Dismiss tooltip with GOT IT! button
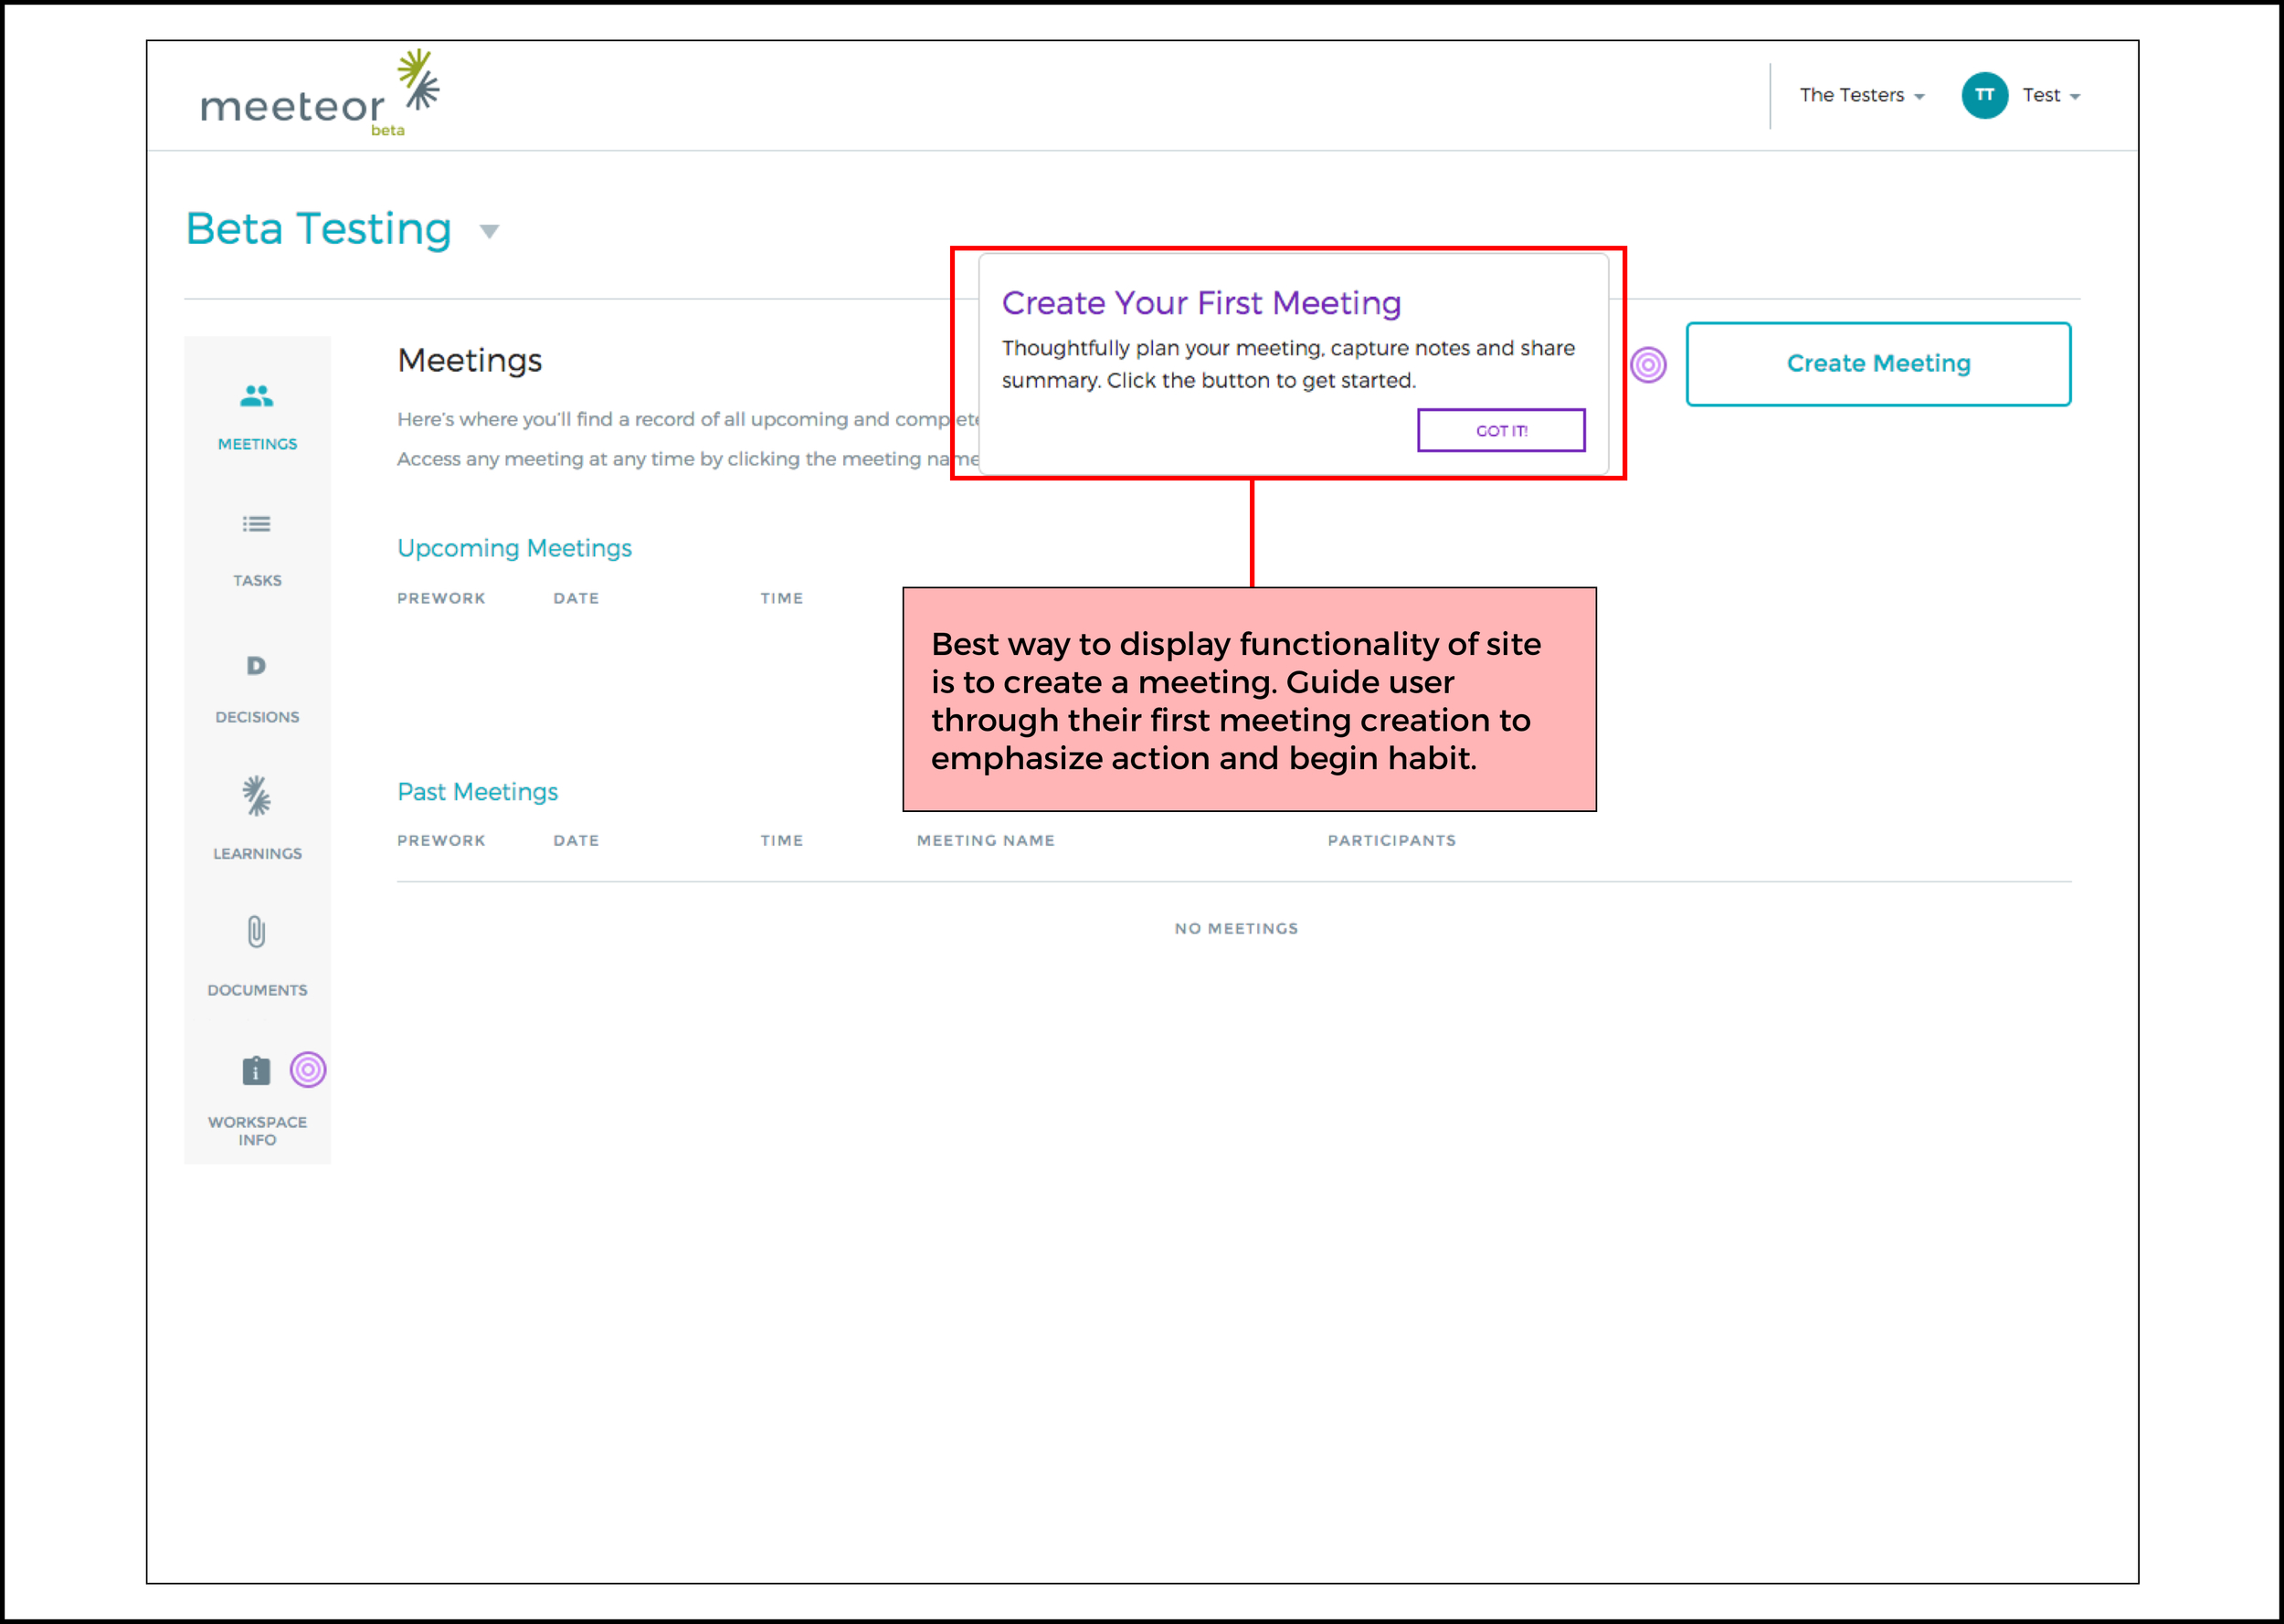Screen dimensions: 2284x1624 pos(1501,430)
